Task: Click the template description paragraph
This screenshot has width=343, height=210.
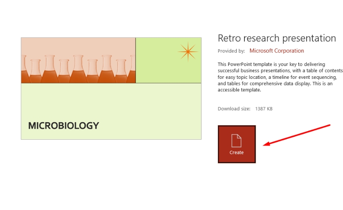Action: [280, 77]
